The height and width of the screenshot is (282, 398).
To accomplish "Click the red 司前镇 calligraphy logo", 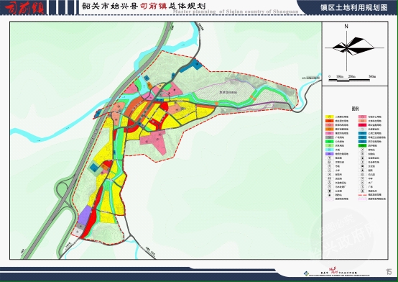I will 24,8.
